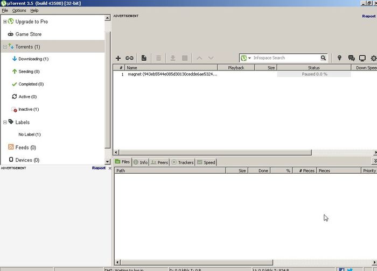Click the green Seeding arrow icon
The image size is (377, 271).
pos(15,72)
